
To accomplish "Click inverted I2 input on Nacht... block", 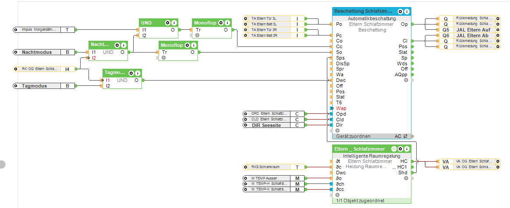I will click(94, 58).
